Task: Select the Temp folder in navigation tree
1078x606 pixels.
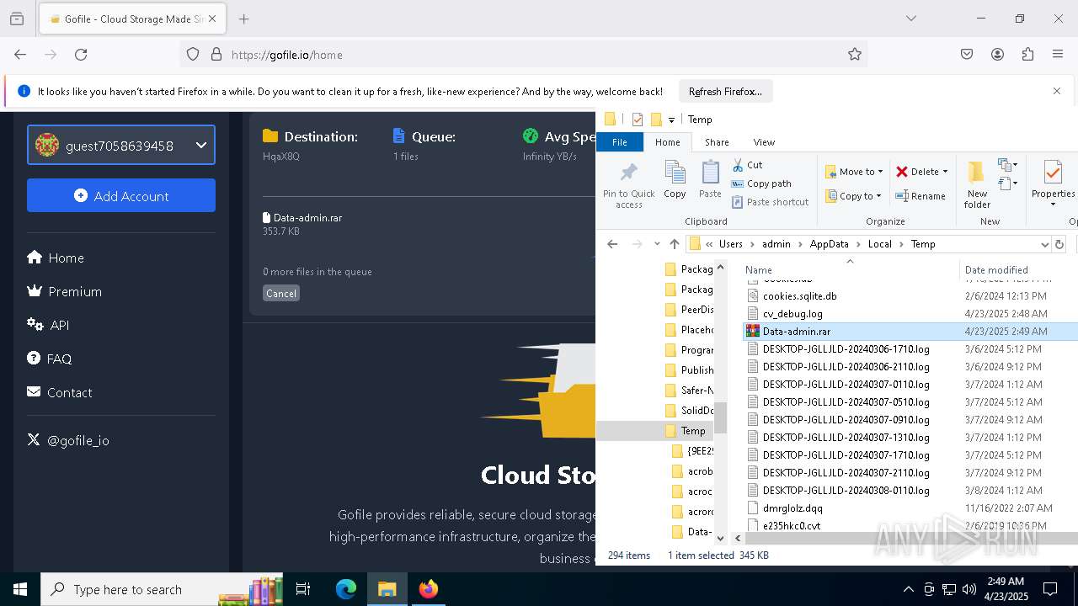Action: [x=693, y=431]
